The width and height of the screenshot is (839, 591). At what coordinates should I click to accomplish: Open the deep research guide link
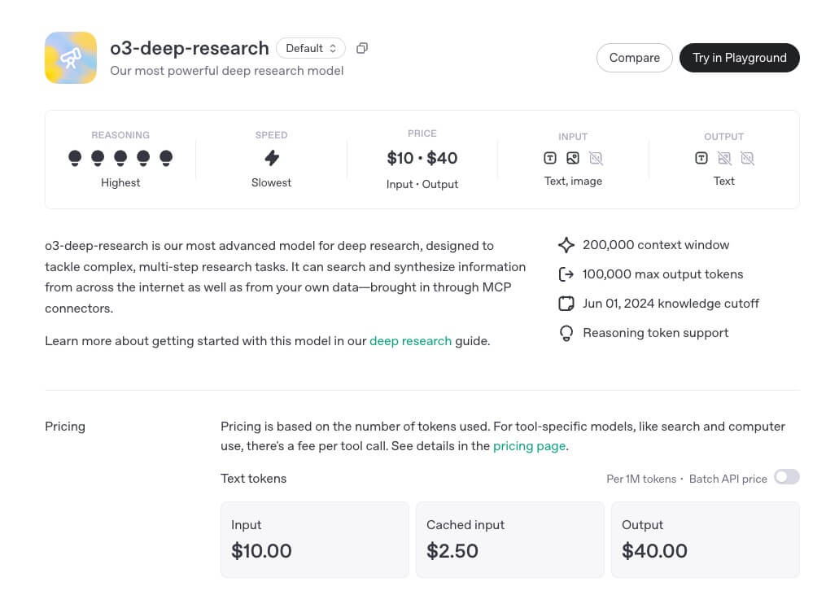click(410, 341)
